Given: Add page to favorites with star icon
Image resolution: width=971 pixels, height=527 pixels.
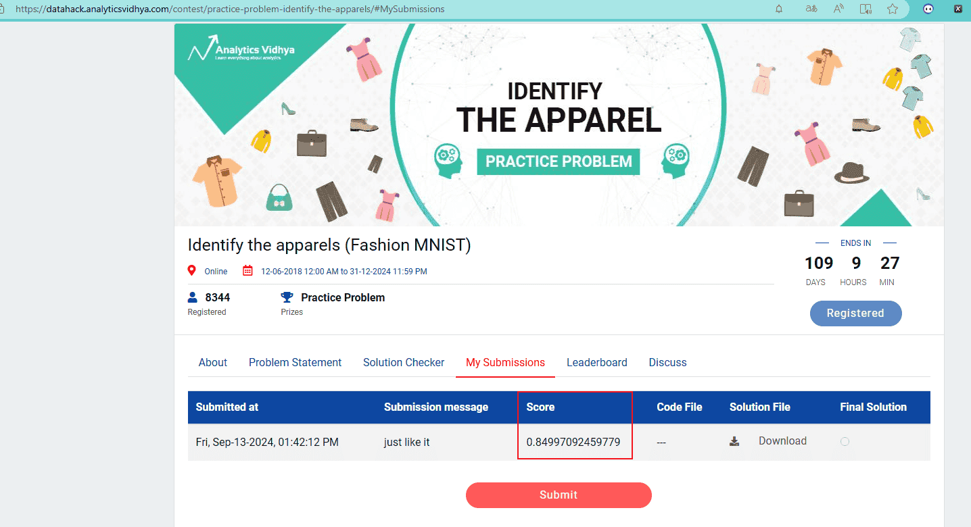Looking at the screenshot, I should click(893, 9).
